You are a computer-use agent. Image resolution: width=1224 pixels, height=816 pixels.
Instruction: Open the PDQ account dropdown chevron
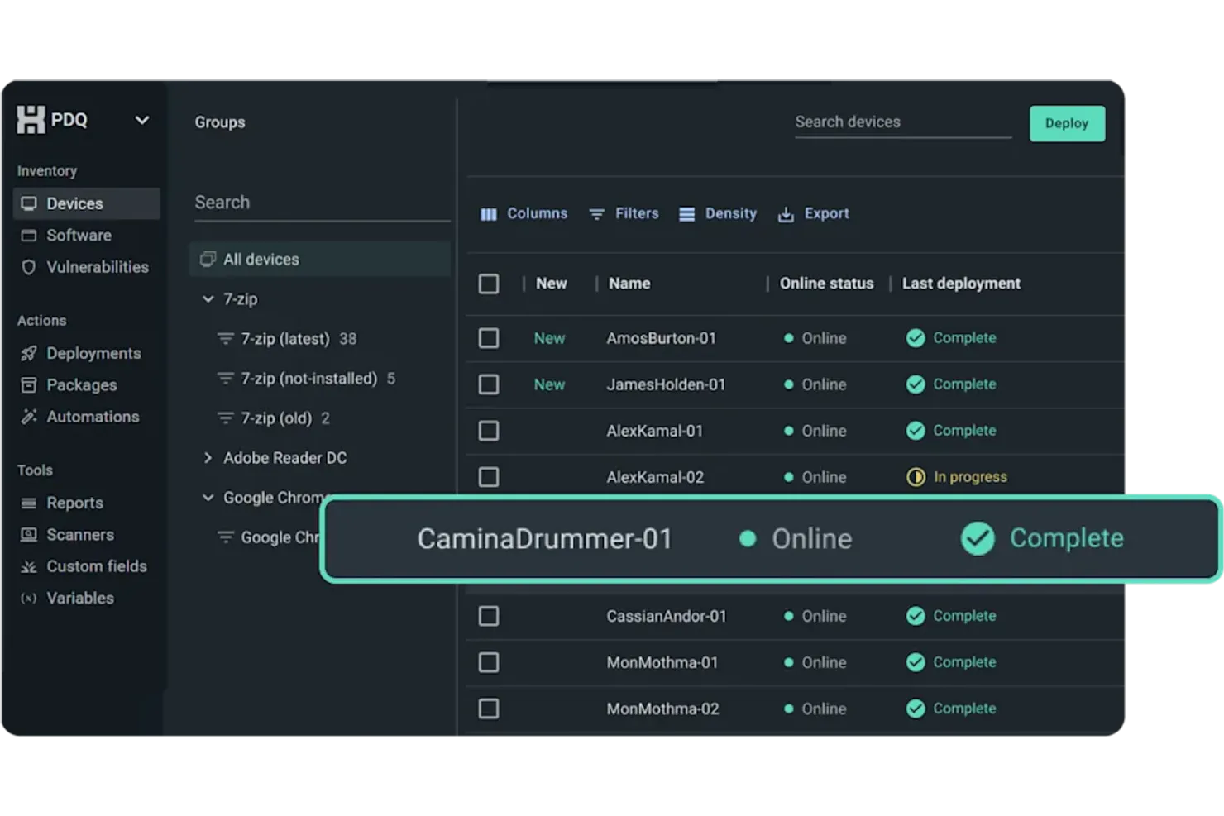tap(141, 121)
